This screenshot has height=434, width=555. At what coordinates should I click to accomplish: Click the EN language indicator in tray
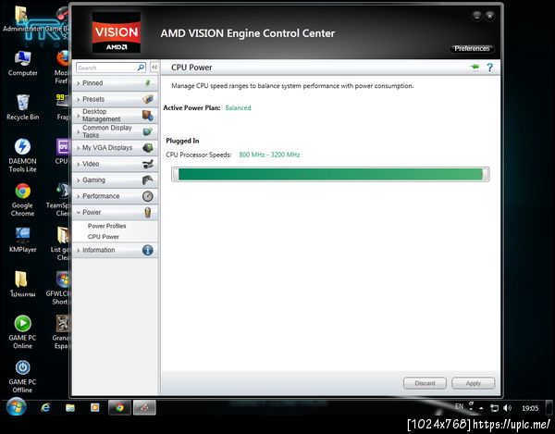(459, 406)
